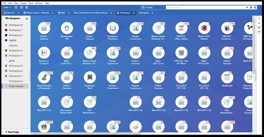Open Sagan Teamroom with 1216 badge
The width and height of the screenshot is (264, 137).
tap(136, 28)
